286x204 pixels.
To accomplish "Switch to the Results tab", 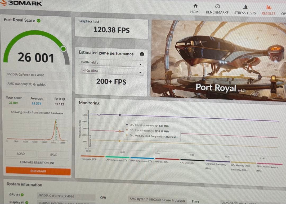I will click(268, 12).
